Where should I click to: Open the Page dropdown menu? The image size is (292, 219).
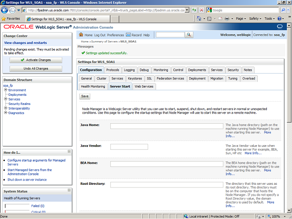point(240,19)
